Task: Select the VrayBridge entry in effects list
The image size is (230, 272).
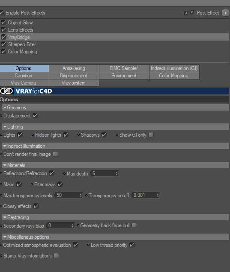Action: pyautogui.click(x=114, y=37)
